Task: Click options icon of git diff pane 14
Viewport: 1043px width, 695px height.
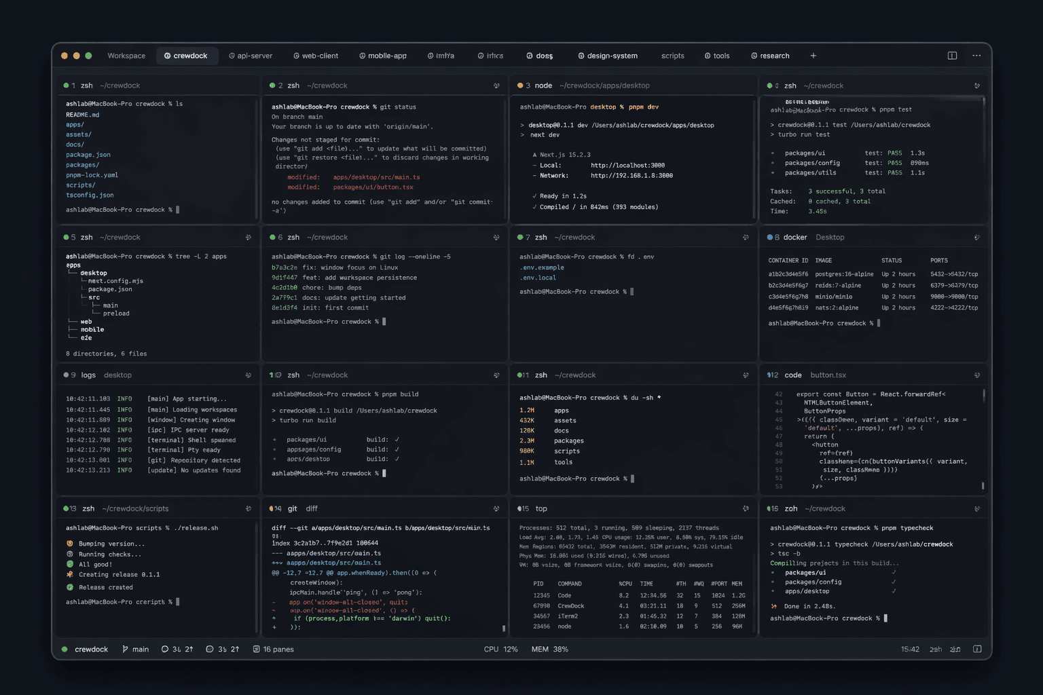Action: [496, 509]
